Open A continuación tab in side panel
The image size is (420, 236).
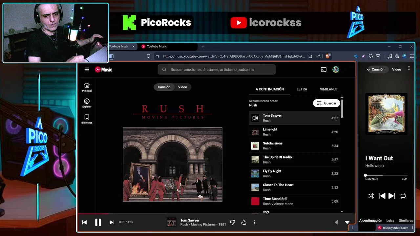[x=370, y=221]
